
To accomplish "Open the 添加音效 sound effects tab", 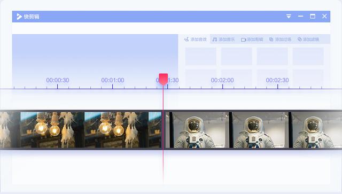I will (195, 39).
